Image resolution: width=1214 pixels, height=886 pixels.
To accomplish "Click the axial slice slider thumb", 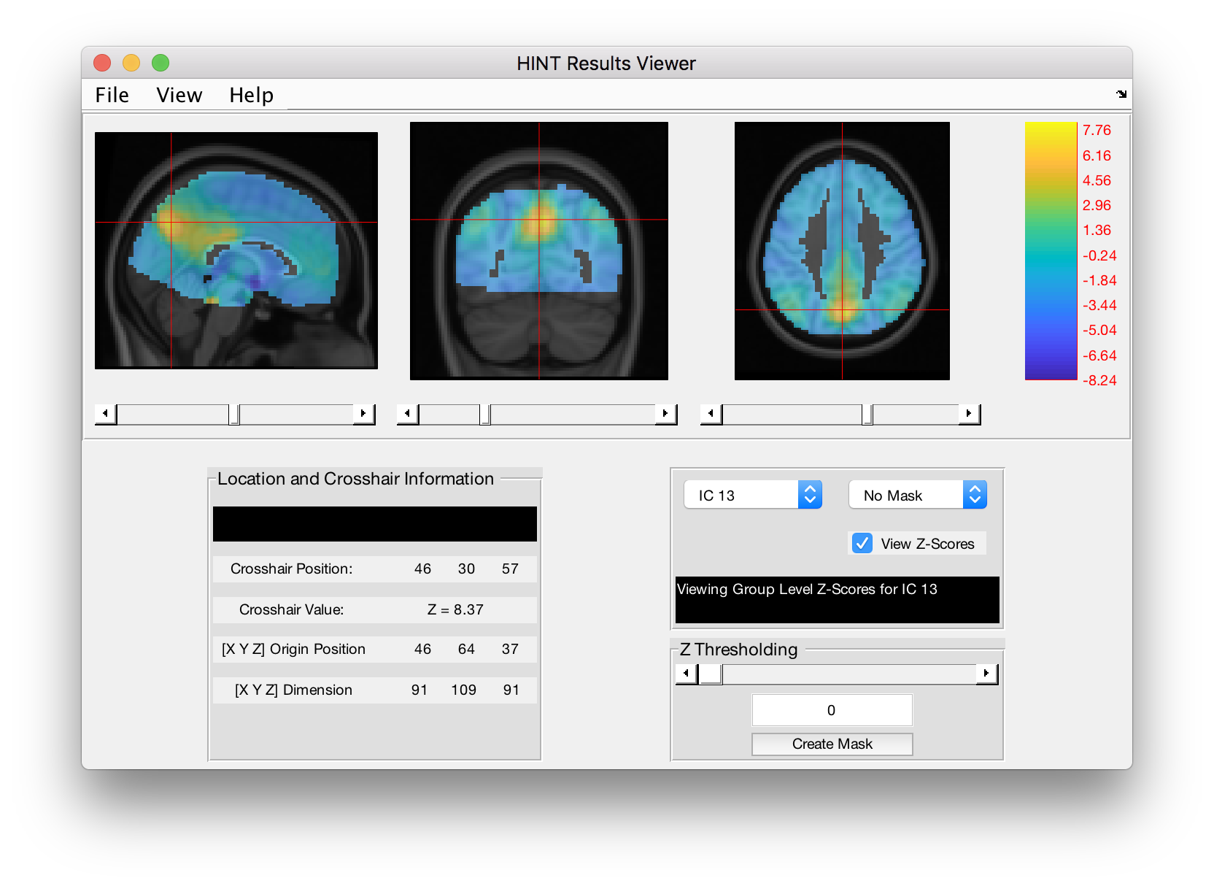I will 867,414.
